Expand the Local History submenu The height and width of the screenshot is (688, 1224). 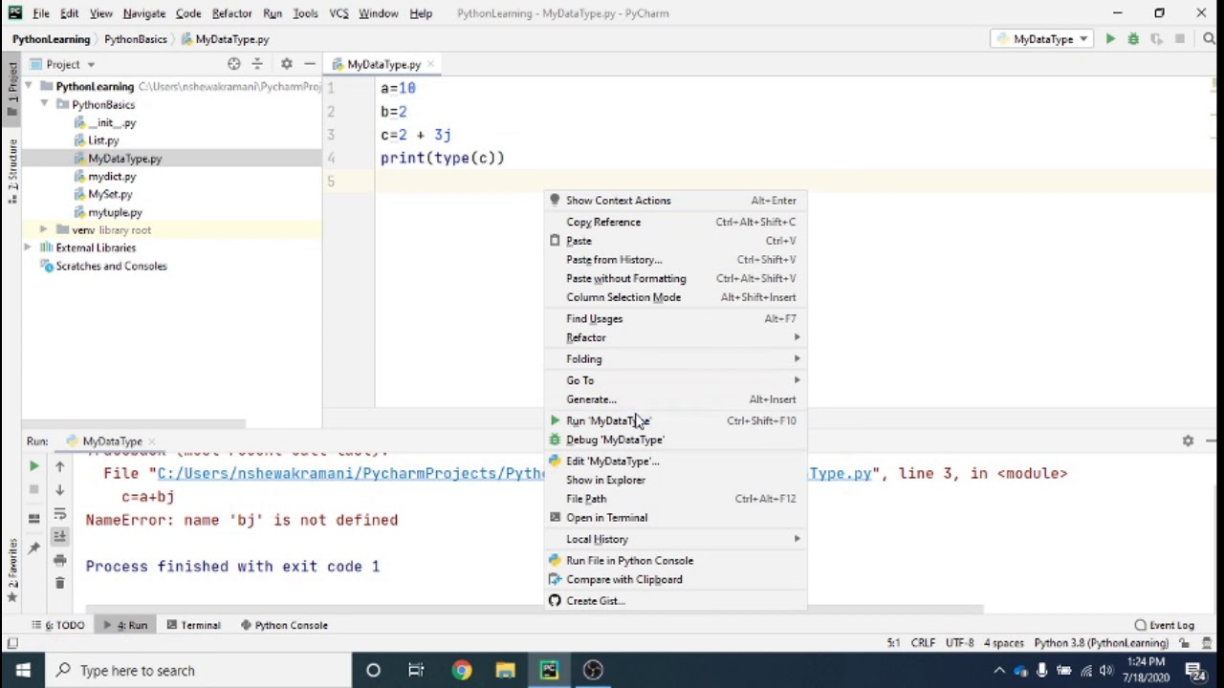pos(676,540)
